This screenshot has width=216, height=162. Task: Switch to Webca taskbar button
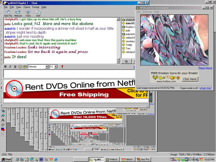(112, 160)
